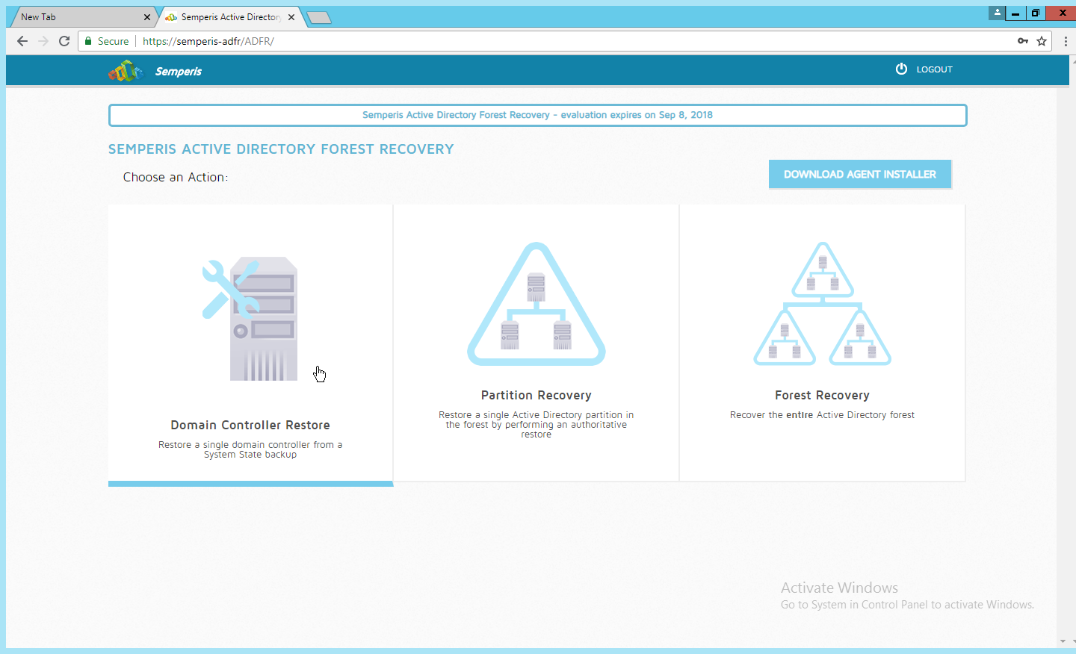The width and height of the screenshot is (1076, 654).
Task: Bookmark this page with star icon
Action: point(1042,41)
